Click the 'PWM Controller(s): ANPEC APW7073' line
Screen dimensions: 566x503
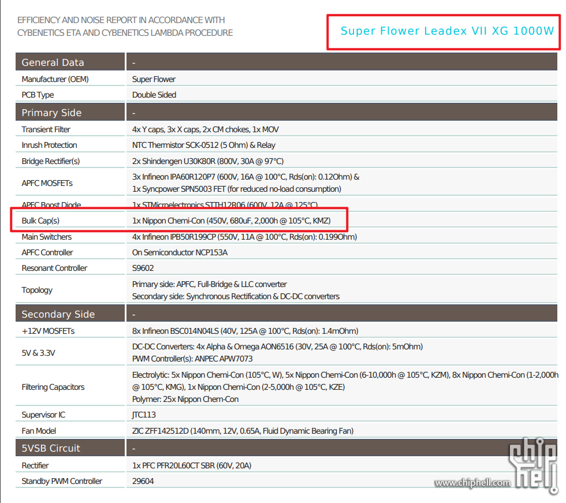(x=192, y=359)
